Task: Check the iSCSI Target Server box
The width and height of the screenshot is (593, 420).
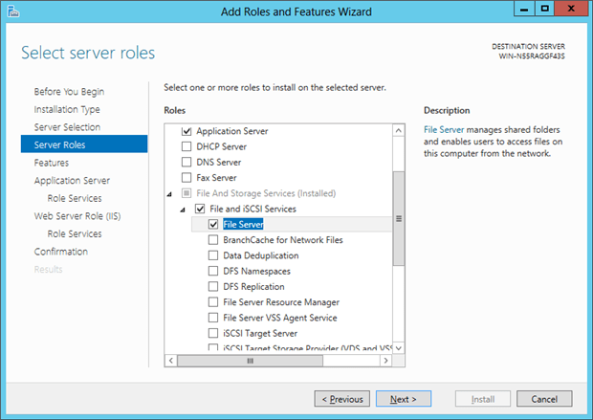Action: click(213, 333)
